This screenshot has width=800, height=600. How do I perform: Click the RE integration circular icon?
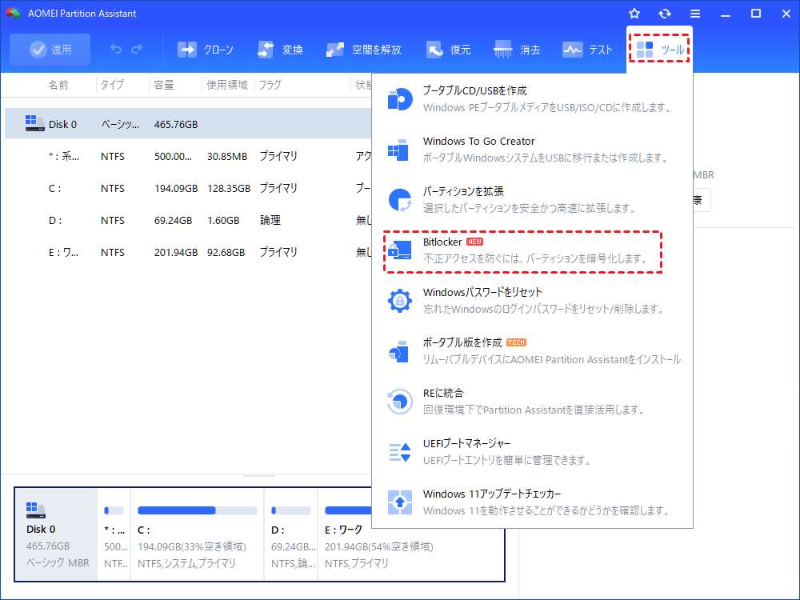[x=400, y=402]
